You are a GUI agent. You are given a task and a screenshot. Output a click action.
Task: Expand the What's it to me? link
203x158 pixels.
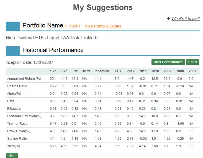(186, 19)
